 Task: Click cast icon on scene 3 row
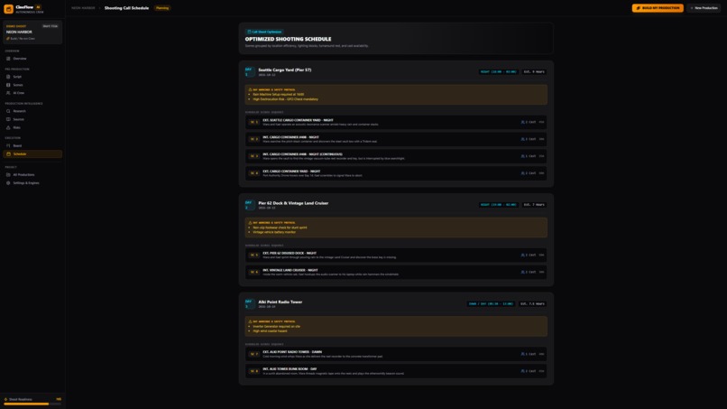tap(522, 156)
